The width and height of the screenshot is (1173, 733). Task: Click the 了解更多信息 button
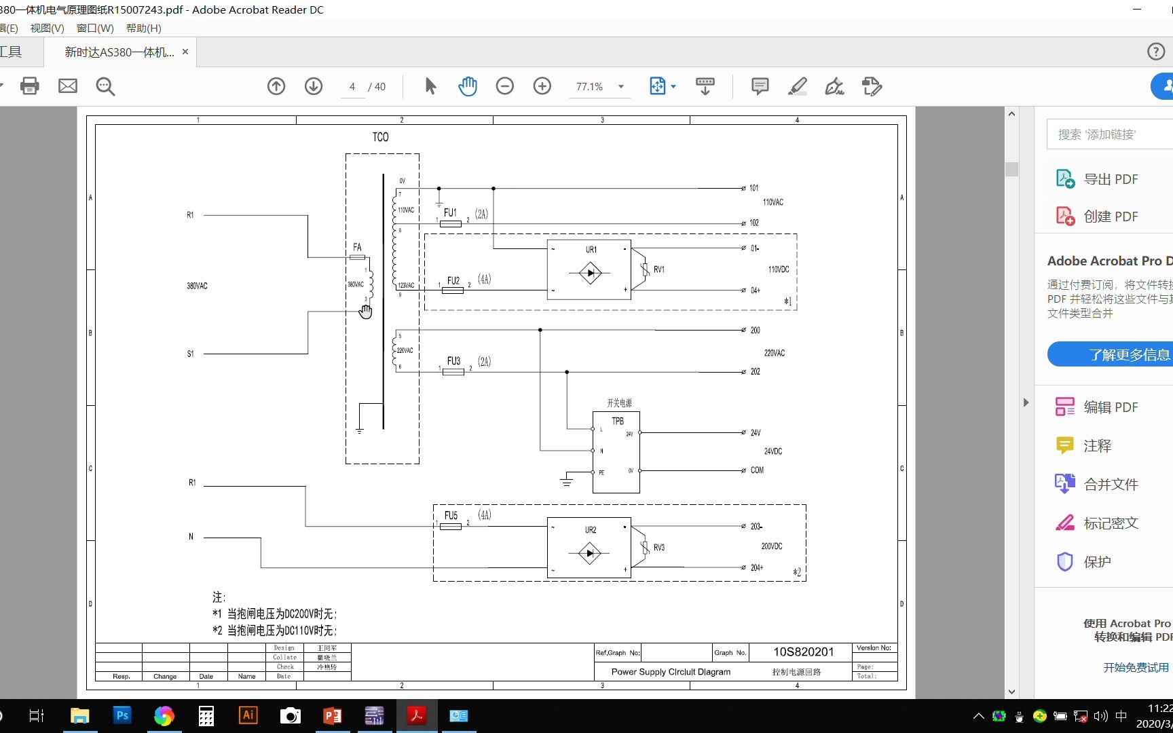(x=1111, y=354)
